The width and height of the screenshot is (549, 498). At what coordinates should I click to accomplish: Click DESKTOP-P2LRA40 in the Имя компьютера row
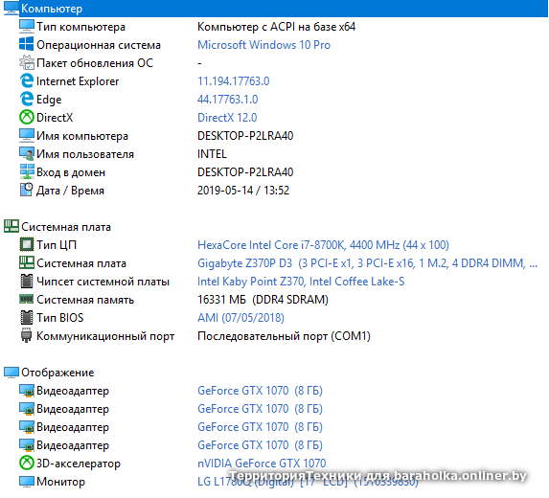(245, 136)
